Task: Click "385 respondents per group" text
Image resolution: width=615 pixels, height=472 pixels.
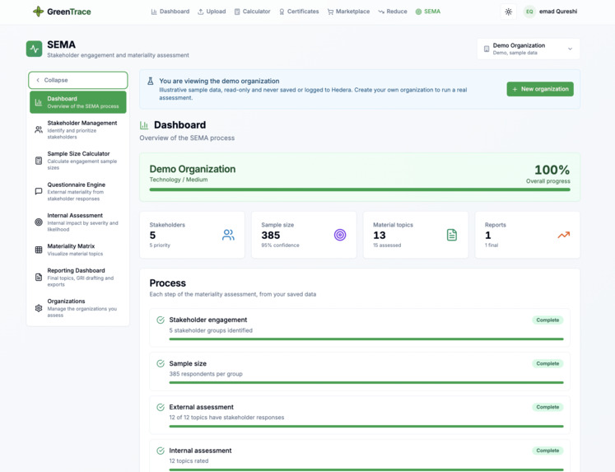Action: point(206,374)
